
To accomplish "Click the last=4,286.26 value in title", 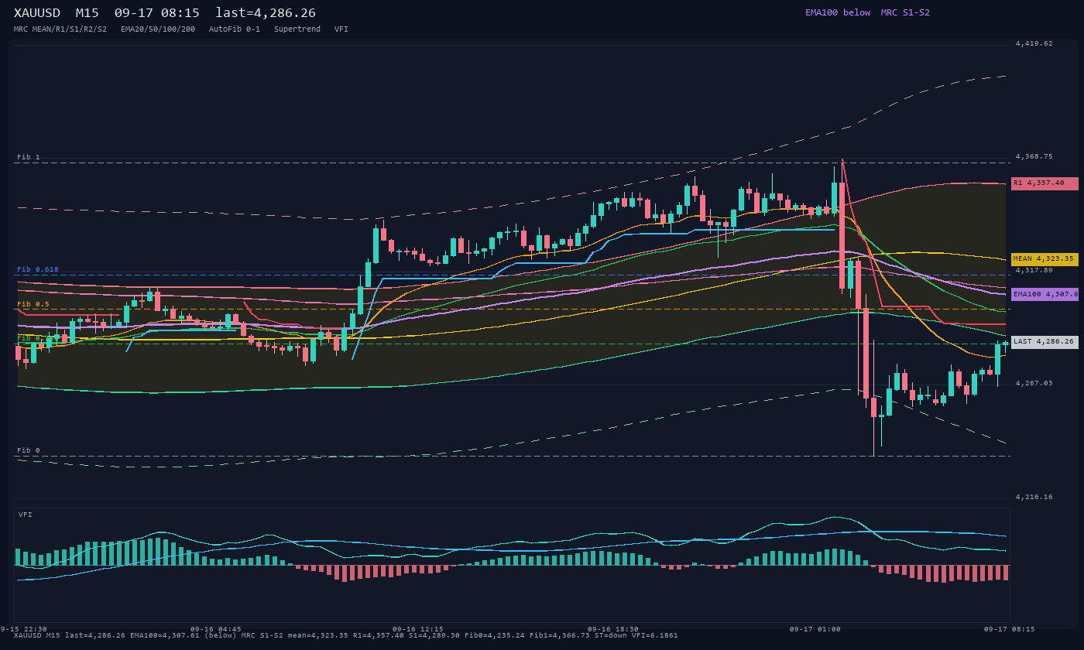I will pyautogui.click(x=266, y=13).
